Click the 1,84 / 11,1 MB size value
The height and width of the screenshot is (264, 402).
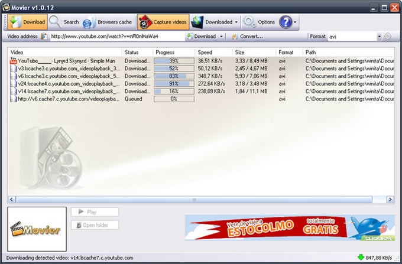[x=251, y=92]
